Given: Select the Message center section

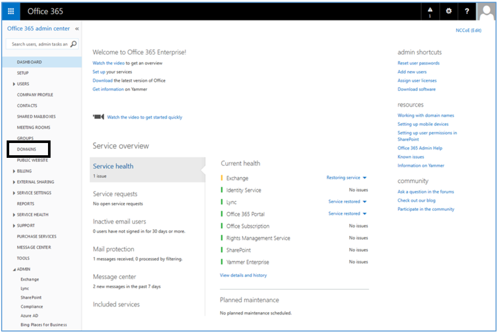Looking at the screenshot, I should click(x=114, y=277).
